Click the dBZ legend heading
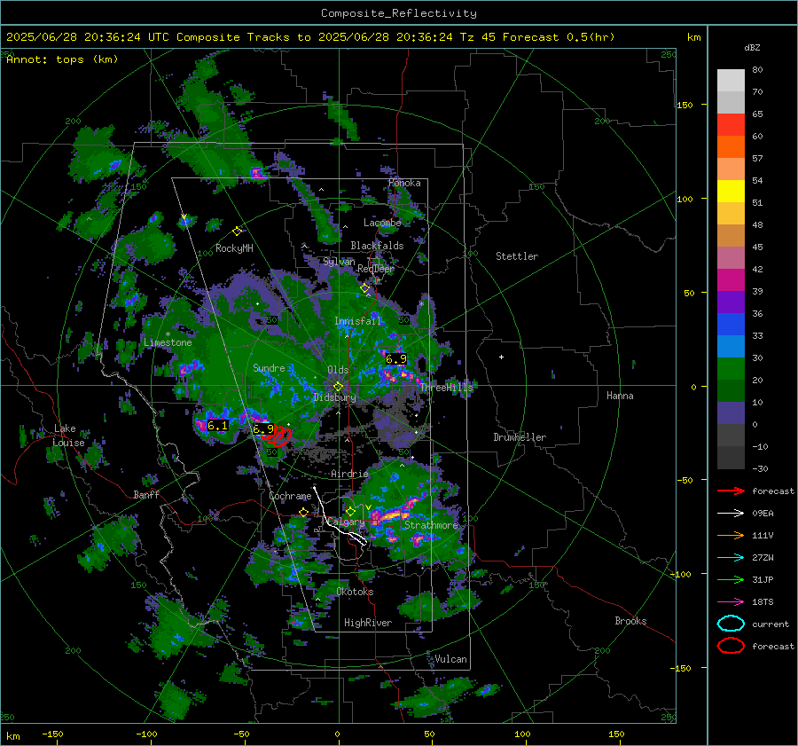 pyautogui.click(x=752, y=47)
